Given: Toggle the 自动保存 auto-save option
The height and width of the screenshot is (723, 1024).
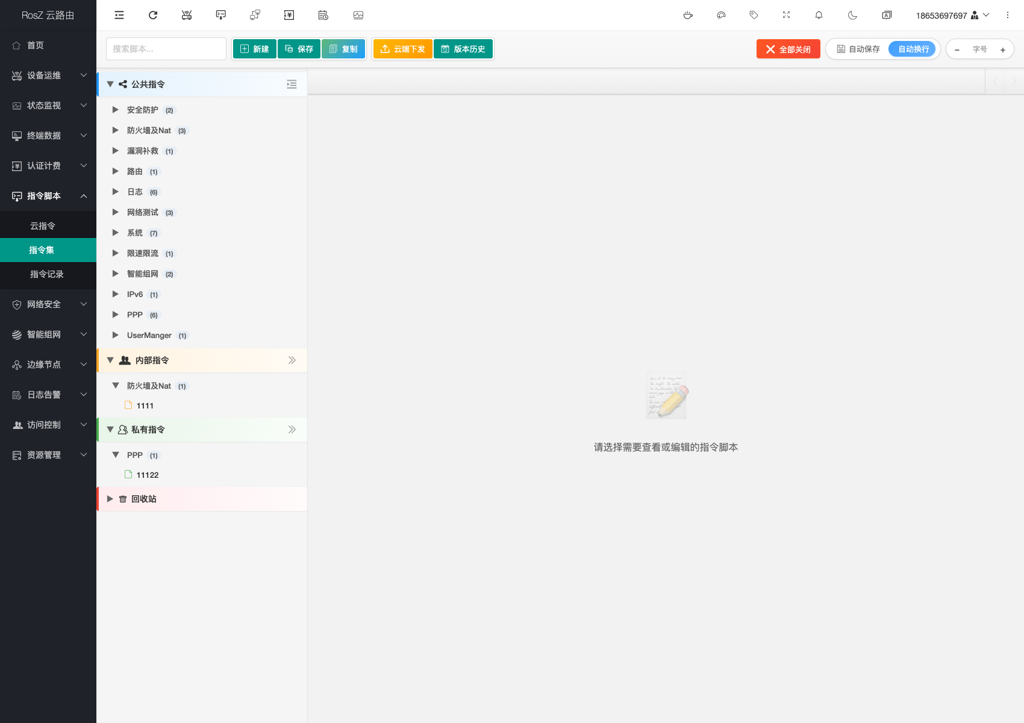Looking at the screenshot, I should 858,49.
